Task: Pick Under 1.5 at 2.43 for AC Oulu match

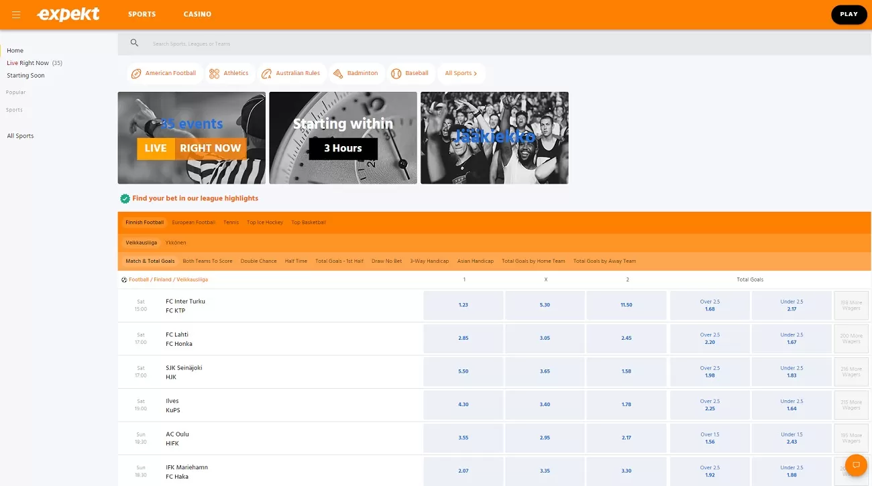Action: pyautogui.click(x=792, y=438)
